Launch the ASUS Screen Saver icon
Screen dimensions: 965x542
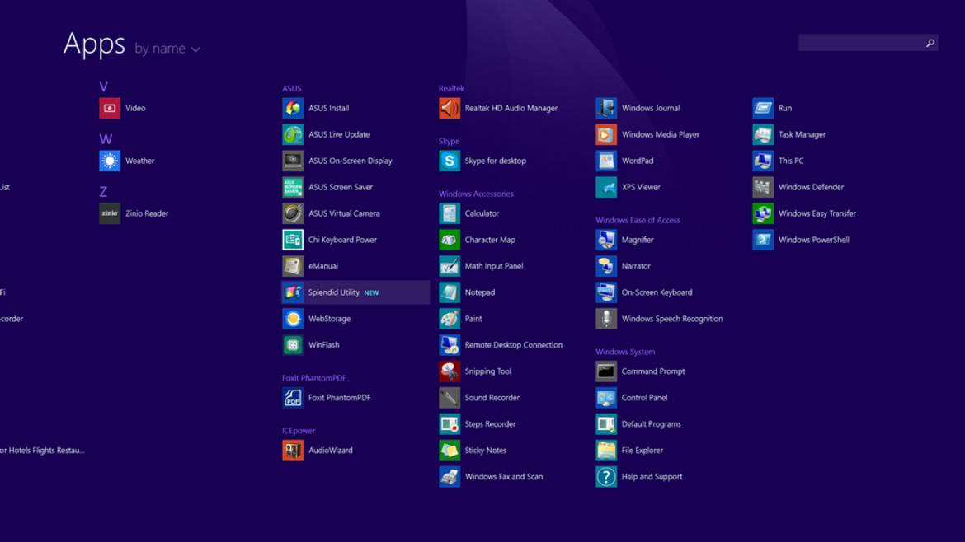pos(293,187)
